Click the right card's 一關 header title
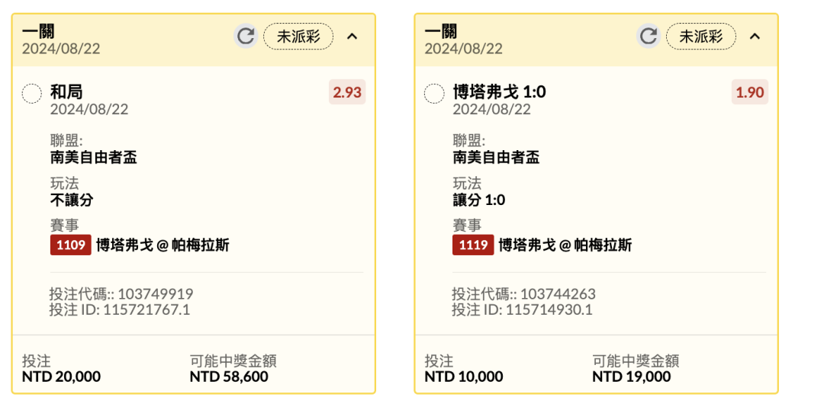This screenshot has height=410, width=824. pyautogui.click(x=440, y=31)
